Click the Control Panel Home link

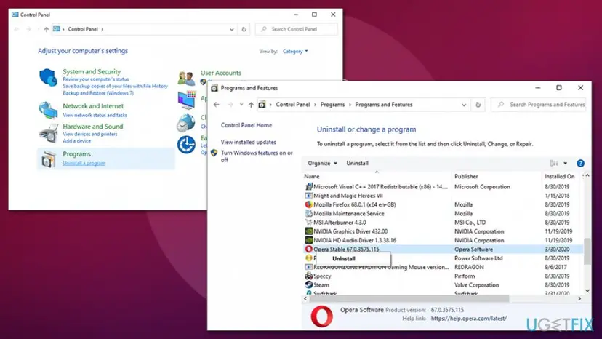246,125
